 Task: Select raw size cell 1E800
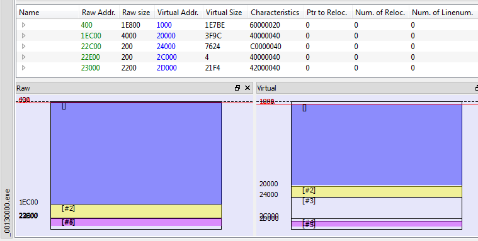pos(131,25)
